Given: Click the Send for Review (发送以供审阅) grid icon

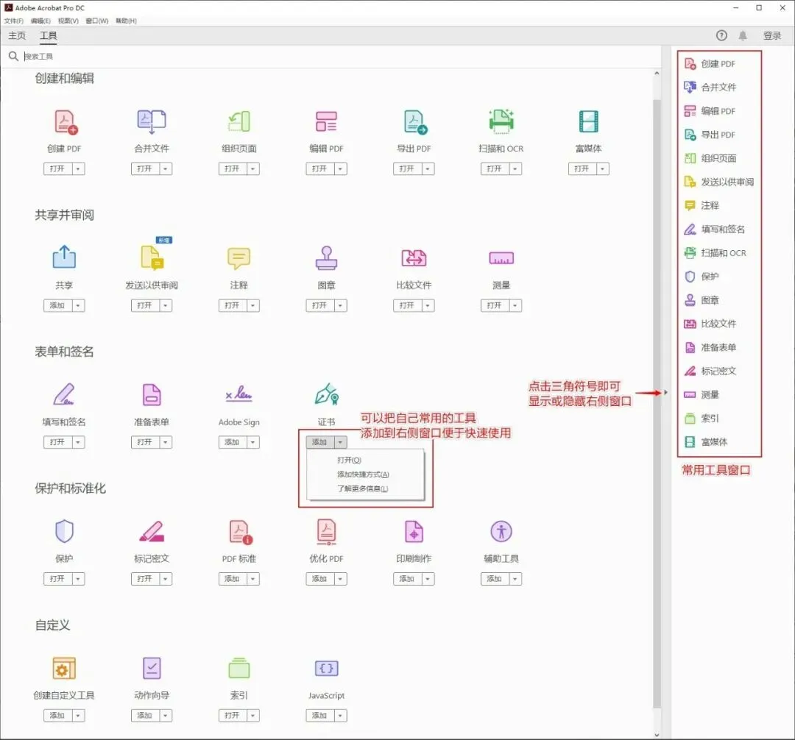Looking at the screenshot, I should click(152, 257).
